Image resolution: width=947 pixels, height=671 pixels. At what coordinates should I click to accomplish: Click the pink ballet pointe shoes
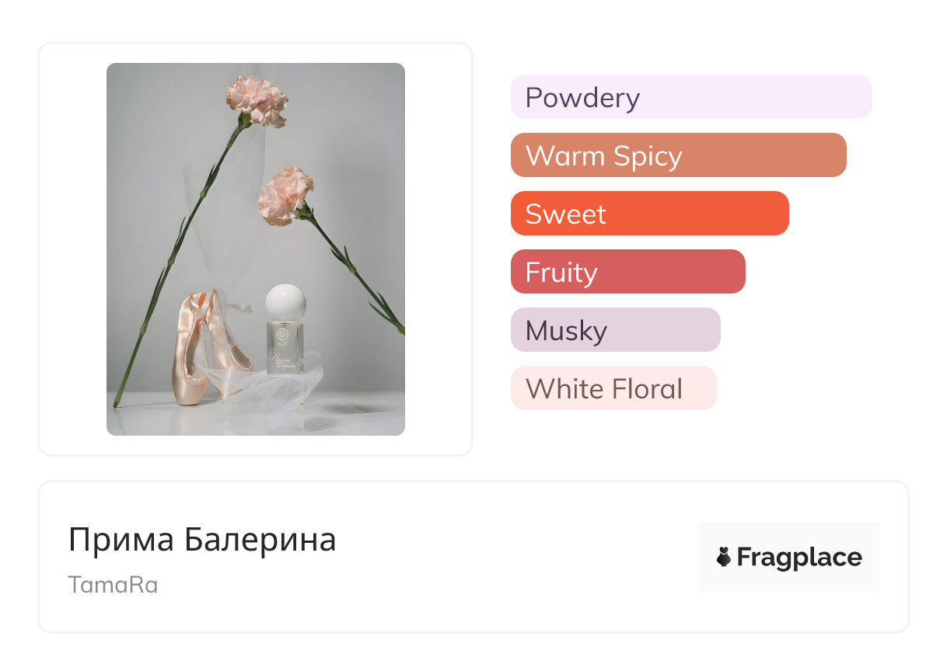pyautogui.click(x=197, y=346)
